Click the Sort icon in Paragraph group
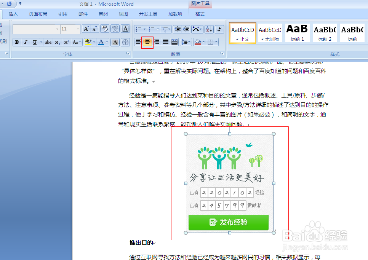368x260 pixels. pos(208,29)
